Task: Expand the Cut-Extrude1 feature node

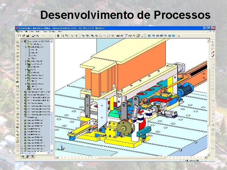Action: tap(26, 64)
